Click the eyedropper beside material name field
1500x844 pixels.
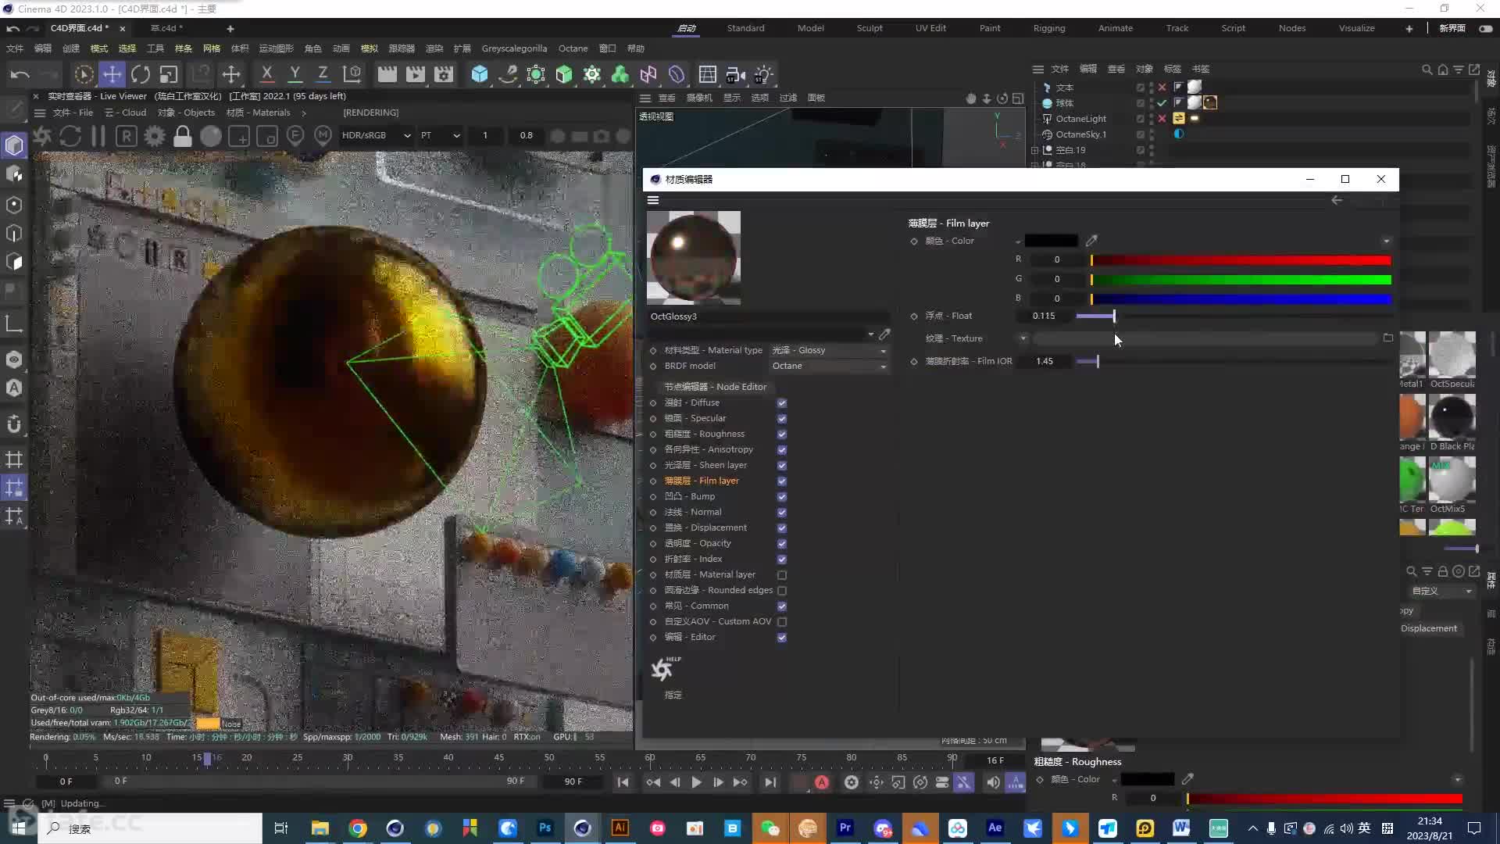pos(884,334)
